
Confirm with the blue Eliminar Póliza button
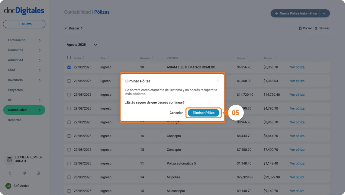pos(203,113)
